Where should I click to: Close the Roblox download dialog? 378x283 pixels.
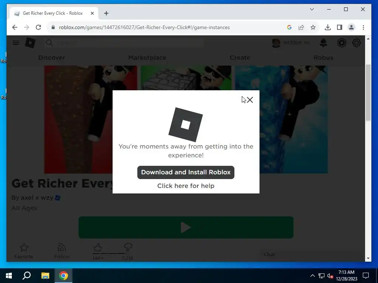tap(250, 100)
